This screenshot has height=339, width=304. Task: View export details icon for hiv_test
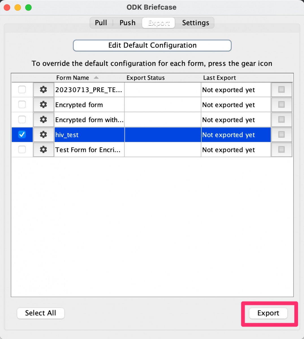coord(281,135)
